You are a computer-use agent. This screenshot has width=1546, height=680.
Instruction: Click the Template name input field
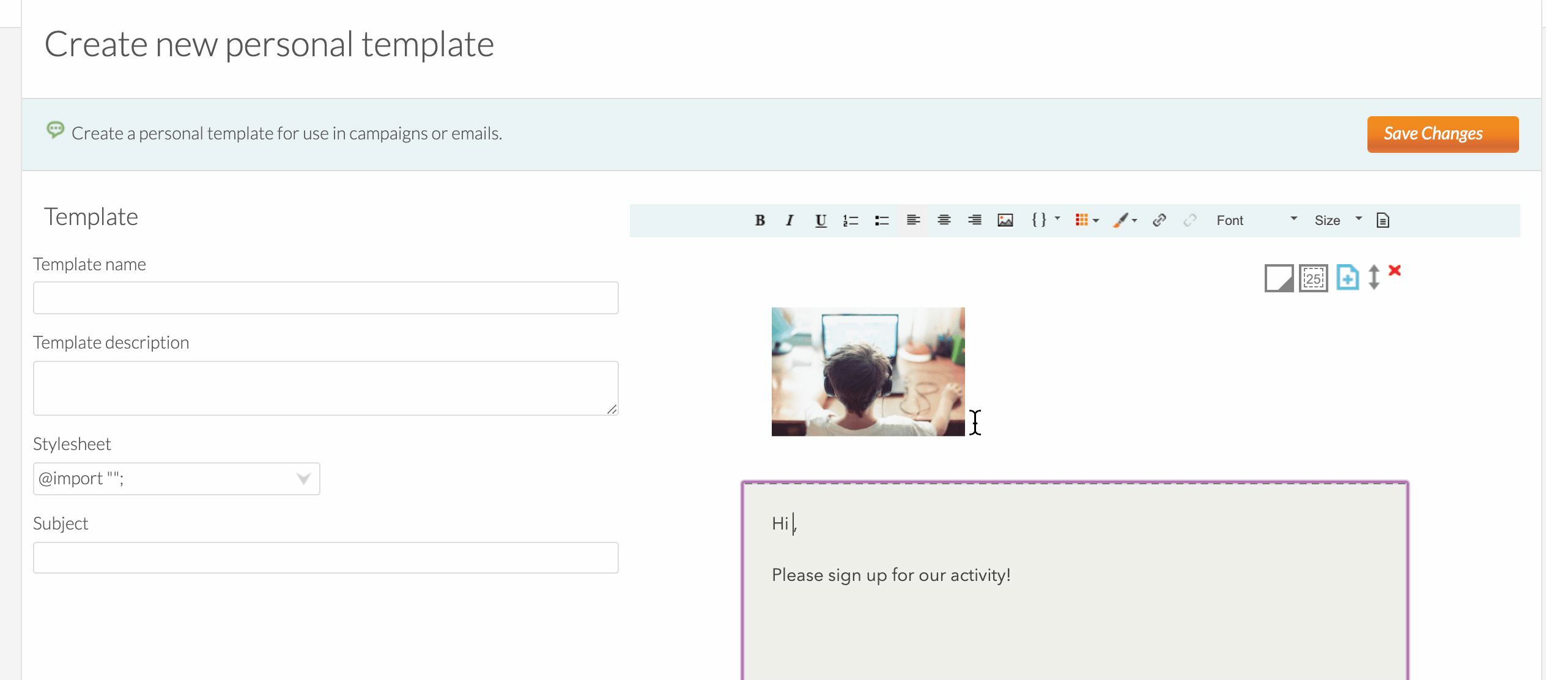(x=325, y=298)
